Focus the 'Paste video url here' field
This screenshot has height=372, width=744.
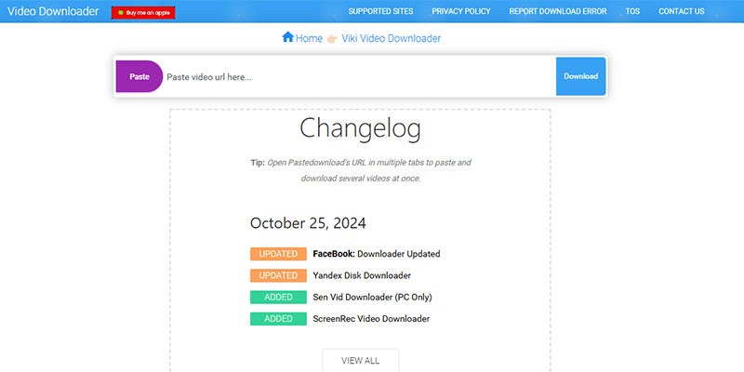coord(358,76)
